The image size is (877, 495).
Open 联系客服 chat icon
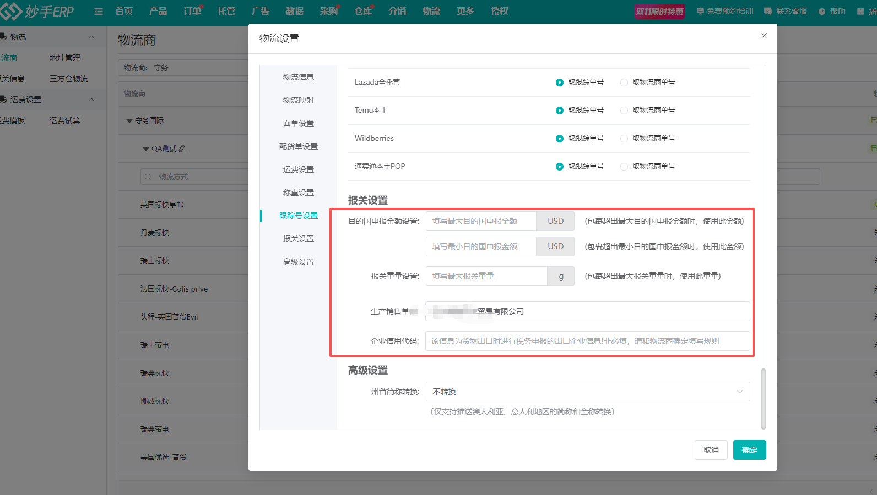coord(768,12)
